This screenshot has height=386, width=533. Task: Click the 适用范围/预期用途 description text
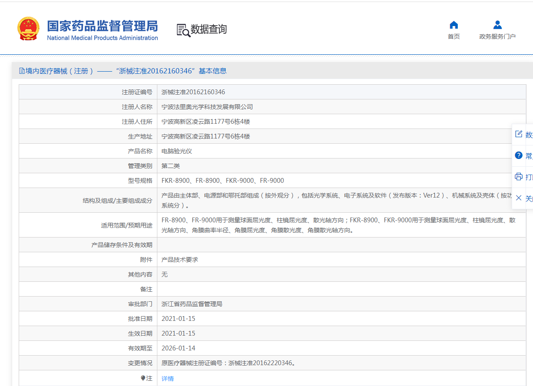click(x=339, y=225)
